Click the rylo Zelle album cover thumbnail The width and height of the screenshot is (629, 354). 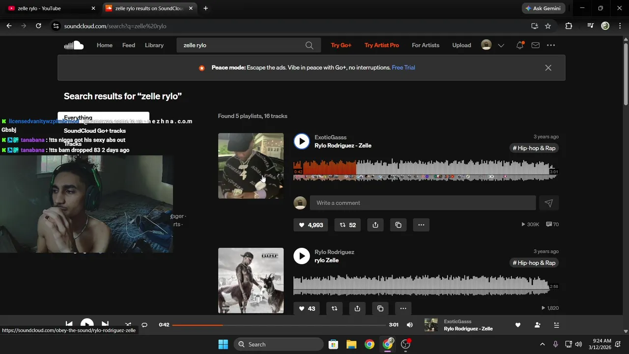click(x=251, y=280)
